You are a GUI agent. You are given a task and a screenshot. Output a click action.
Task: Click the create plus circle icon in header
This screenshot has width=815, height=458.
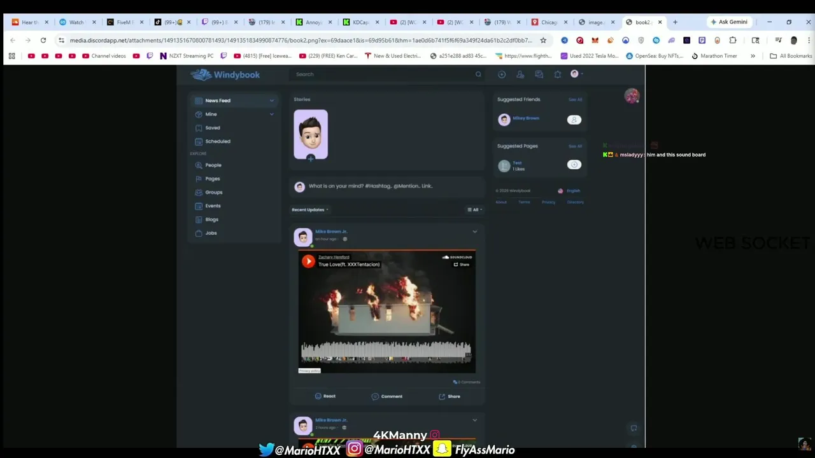pos(502,74)
